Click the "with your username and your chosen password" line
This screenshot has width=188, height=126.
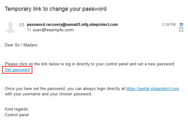[x=49, y=94]
